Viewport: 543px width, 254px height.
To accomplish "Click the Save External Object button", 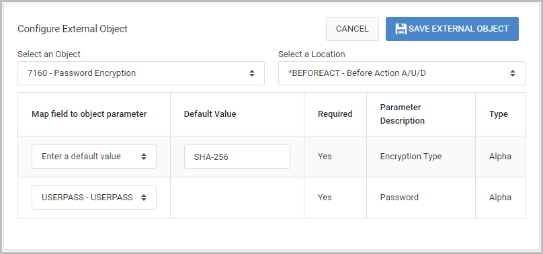I will click(x=452, y=29).
